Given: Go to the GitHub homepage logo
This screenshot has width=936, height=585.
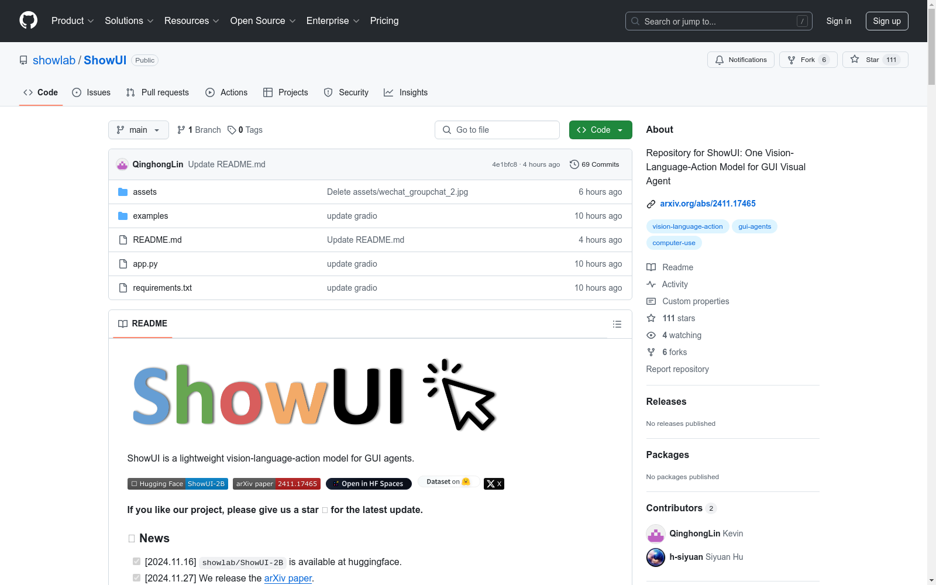Looking at the screenshot, I should point(28,20).
